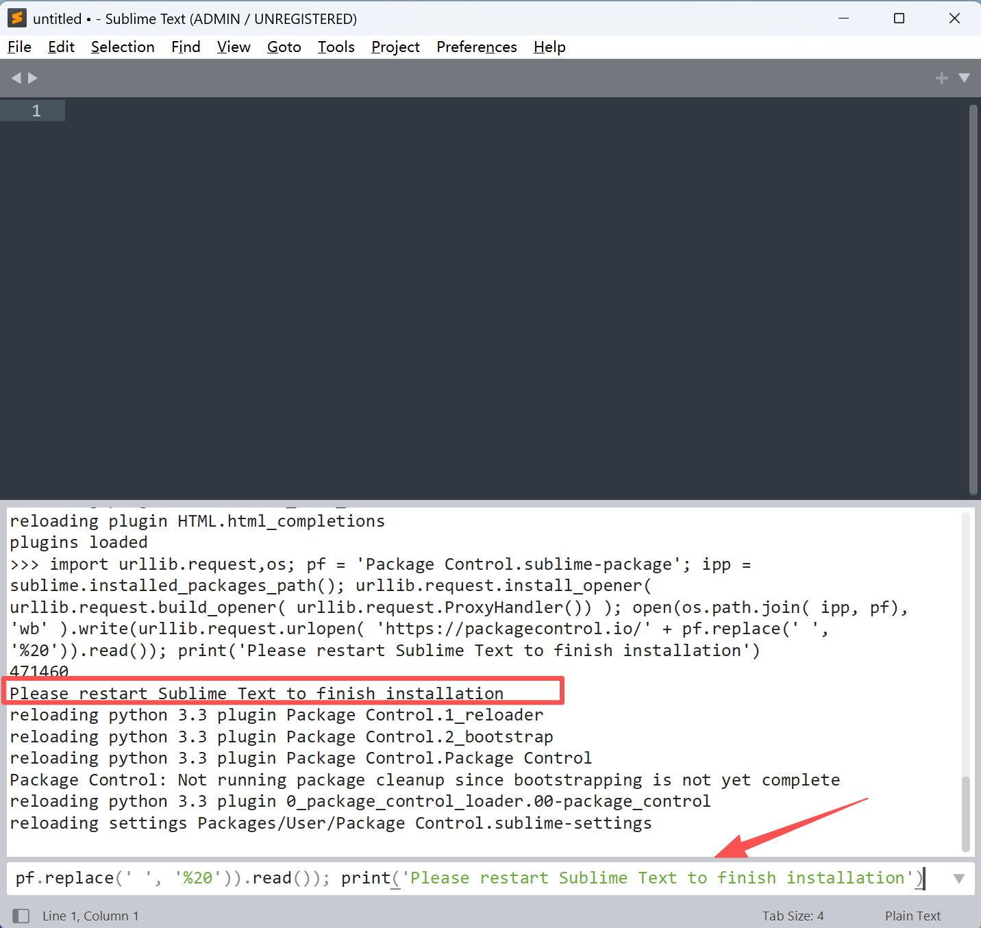Open the Tools menu

(x=336, y=47)
